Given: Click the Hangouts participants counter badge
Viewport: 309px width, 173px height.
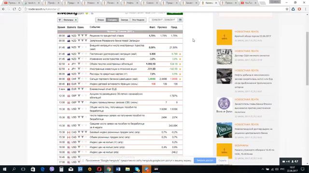Looking at the screenshot, I should coord(291,161).
